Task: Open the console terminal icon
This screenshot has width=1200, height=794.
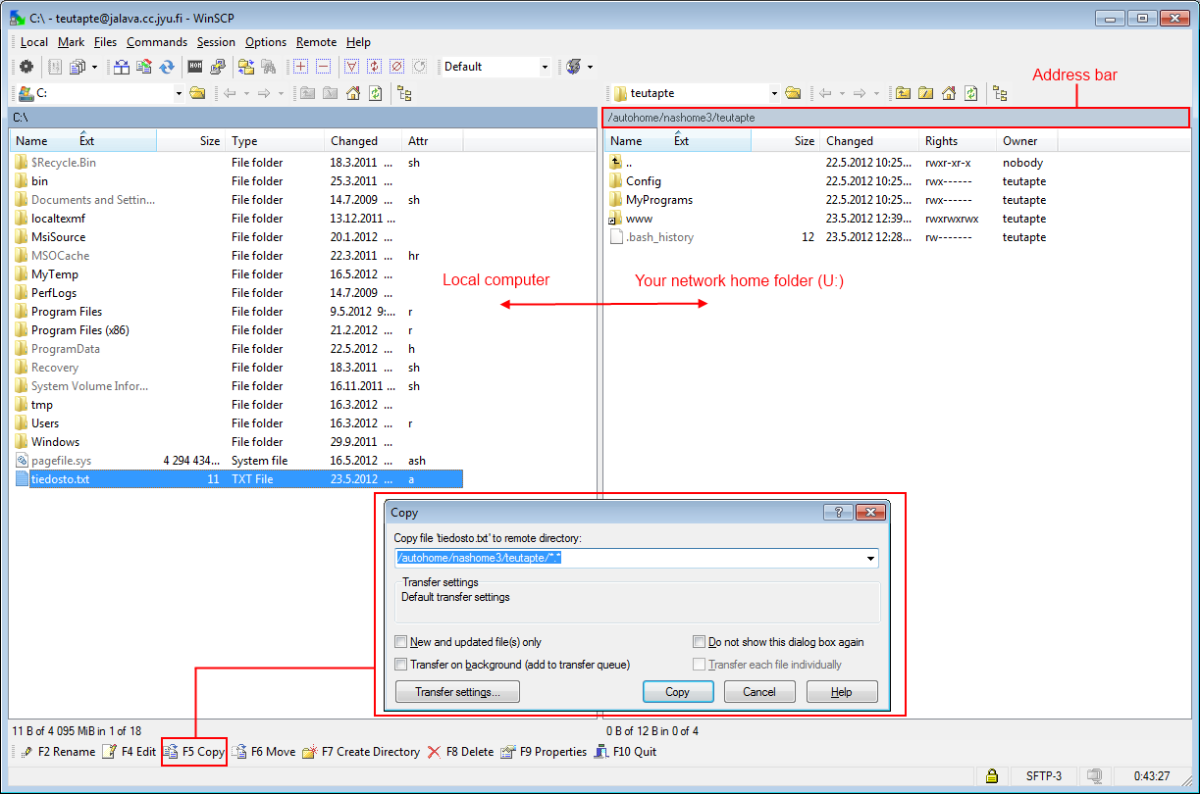Action: tap(195, 67)
